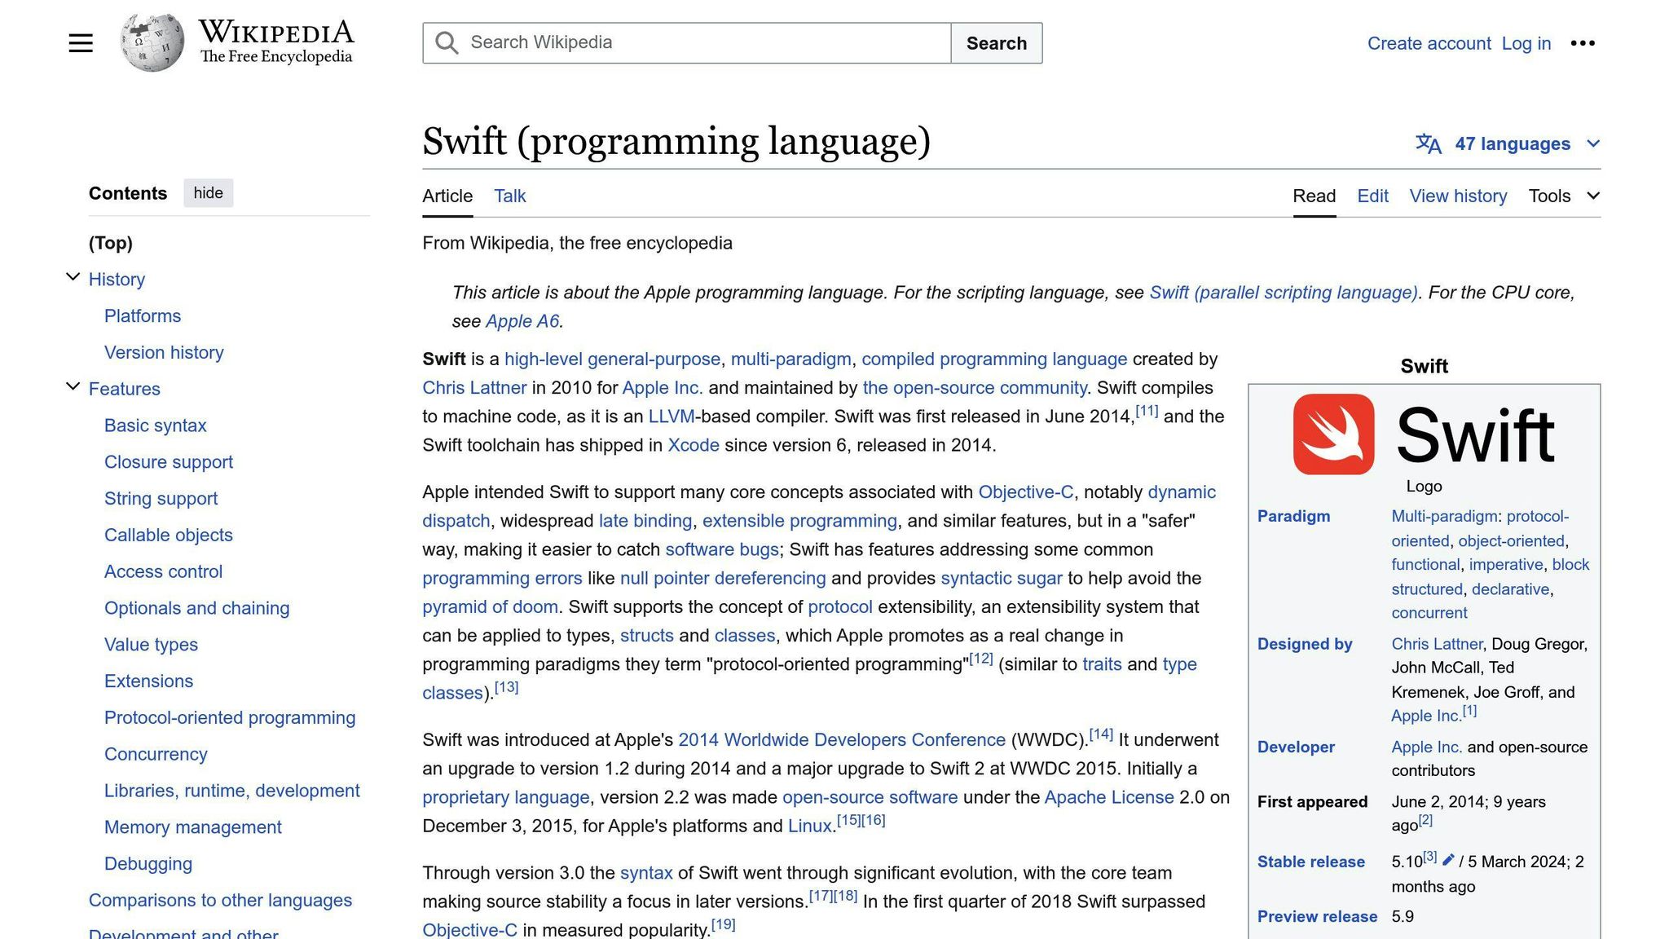This screenshot has width=1669, height=939.
Task: Click the Tools menu chevron icon
Action: pyautogui.click(x=1592, y=196)
